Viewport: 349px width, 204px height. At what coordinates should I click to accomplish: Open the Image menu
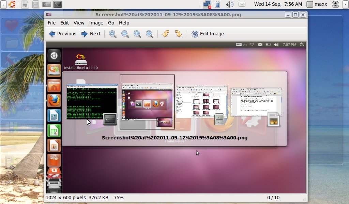pyautogui.click(x=96, y=23)
